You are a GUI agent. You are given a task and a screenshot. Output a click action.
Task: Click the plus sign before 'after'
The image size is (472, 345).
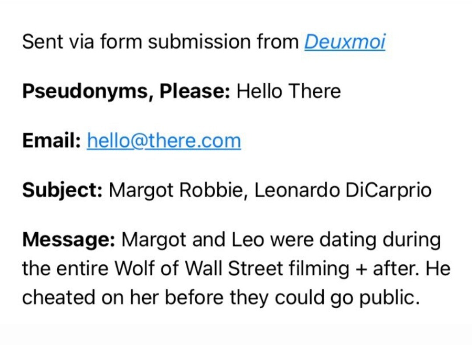[361, 269]
